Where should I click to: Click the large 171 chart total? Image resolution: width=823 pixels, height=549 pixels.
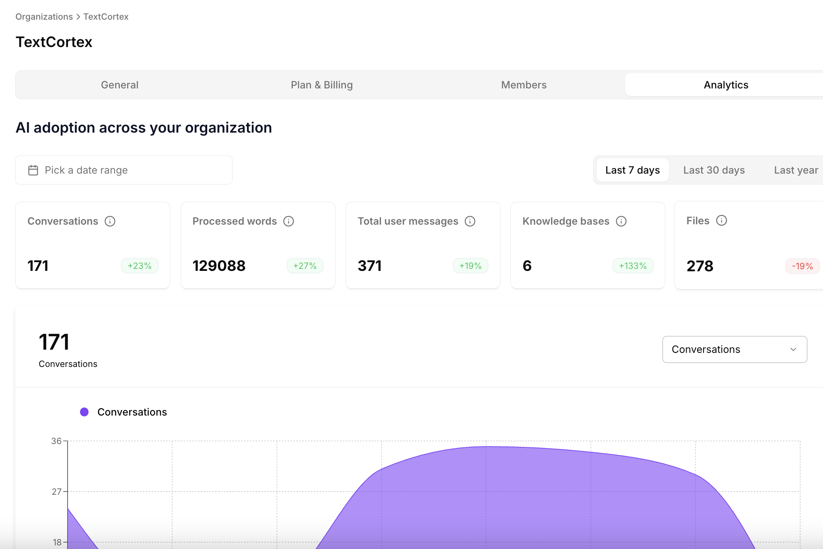click(x=54, y=342)
